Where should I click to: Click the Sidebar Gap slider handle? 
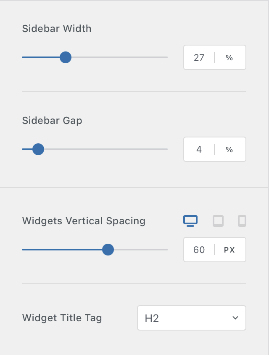pyautogui.click(x=38, y=149)
